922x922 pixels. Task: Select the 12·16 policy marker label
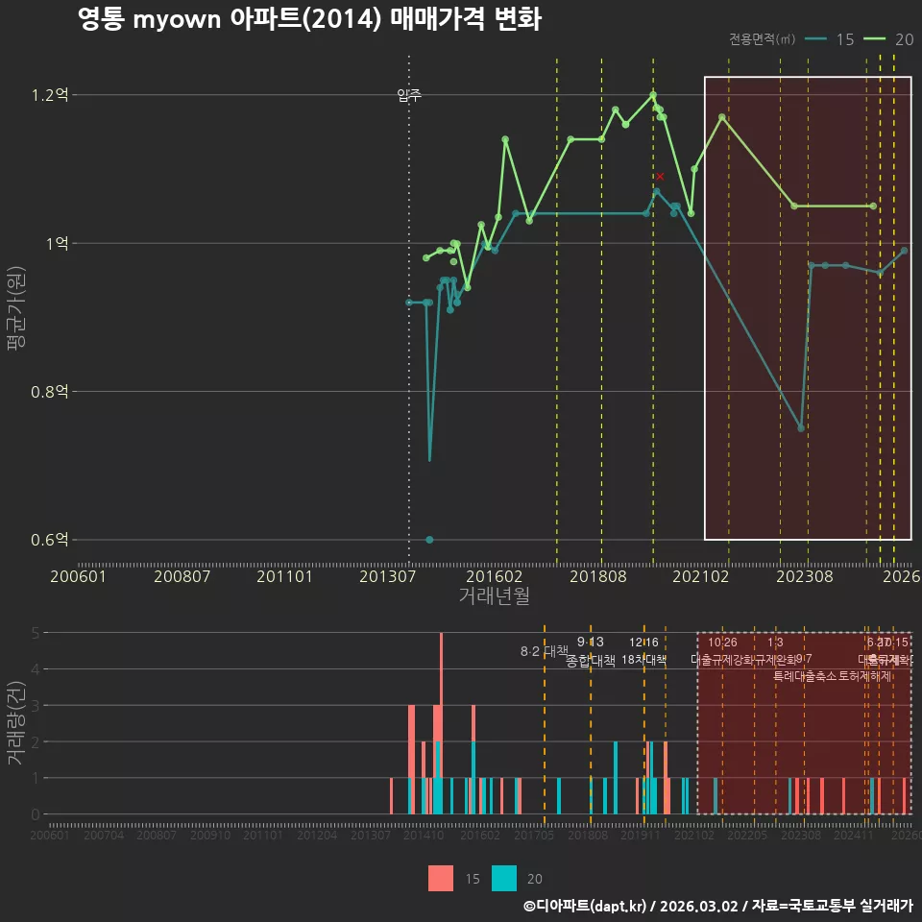pos(643,643)
